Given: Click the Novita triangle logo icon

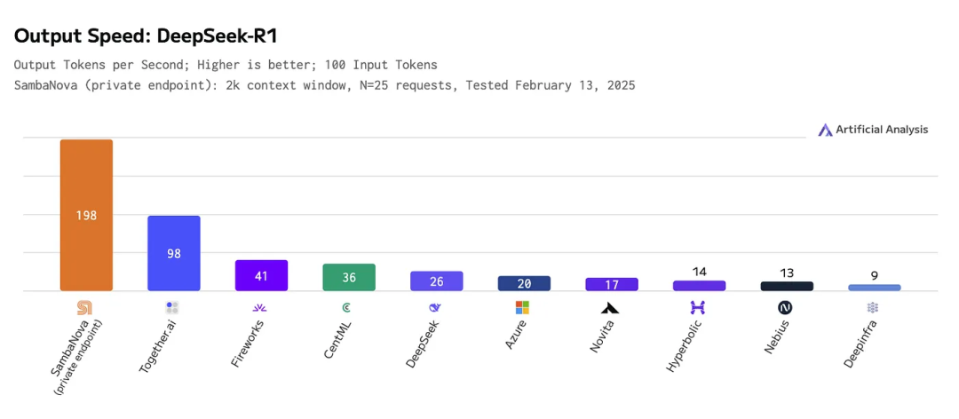Looking at the screenshot, I should point(610,308).
